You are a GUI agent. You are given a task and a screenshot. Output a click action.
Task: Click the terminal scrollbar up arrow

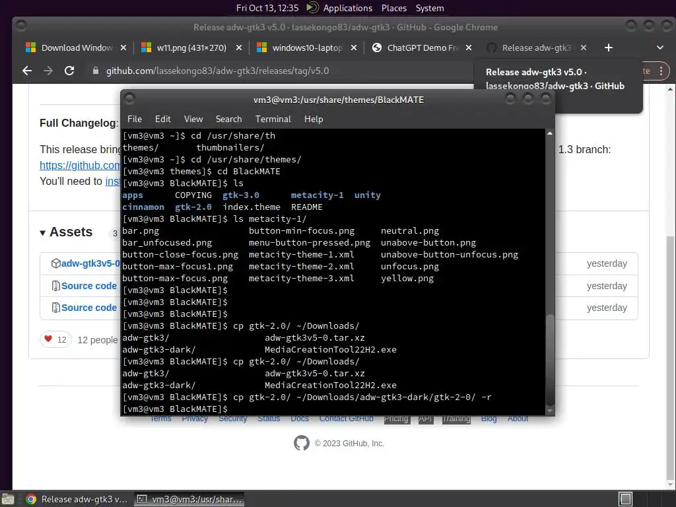pyautogui.click(x=550, y=133)
